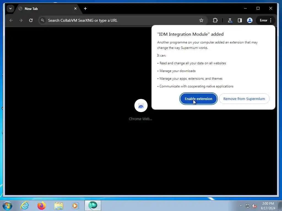
Task: Click "Manage your apps, extensions, and themes"
Action: pos(191,79)
